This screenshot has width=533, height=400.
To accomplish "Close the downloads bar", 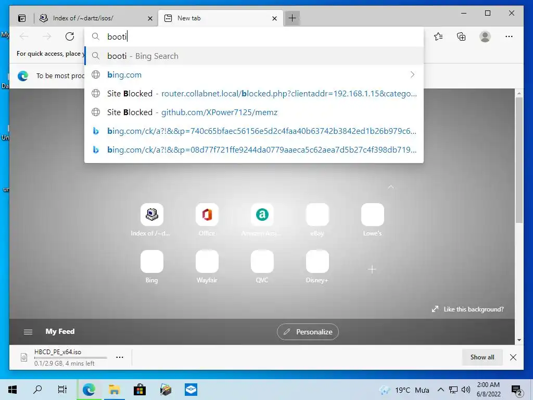I will click(x=513, y=357).
